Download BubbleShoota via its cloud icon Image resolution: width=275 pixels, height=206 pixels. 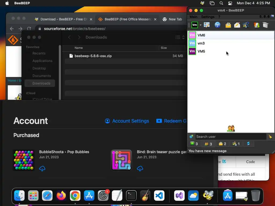[x=42, y=168]
